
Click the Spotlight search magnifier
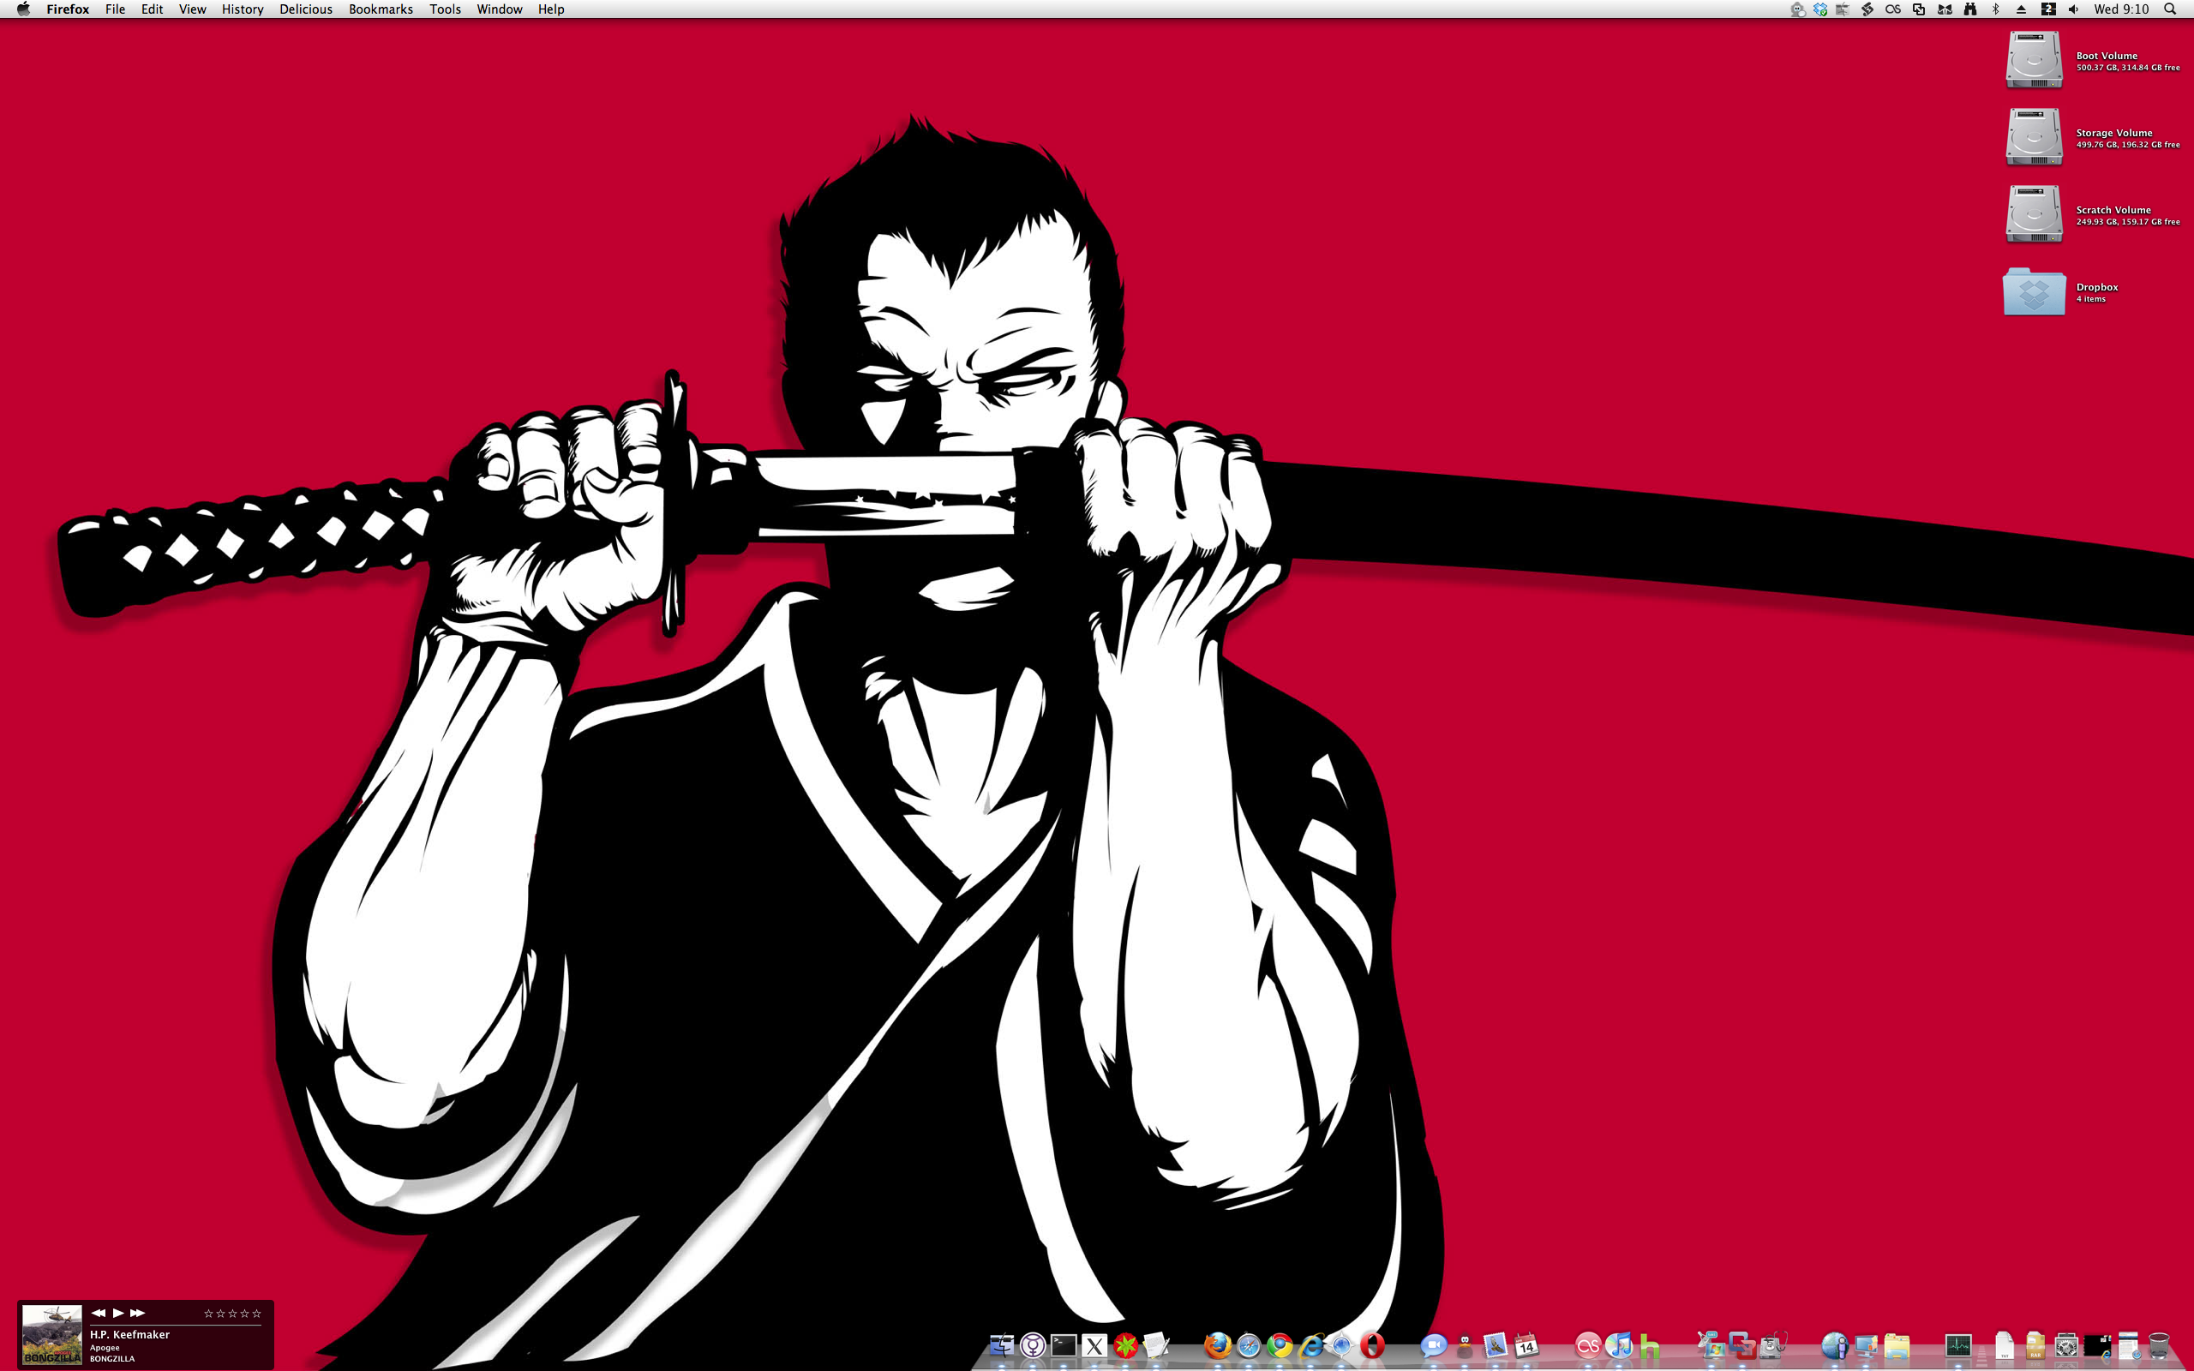pyautogui.click(x=2169, y=9)
